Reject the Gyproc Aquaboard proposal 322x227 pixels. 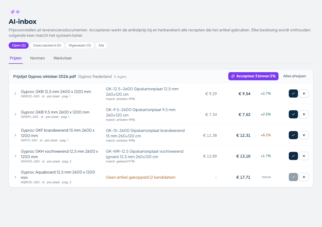(304, 177)
